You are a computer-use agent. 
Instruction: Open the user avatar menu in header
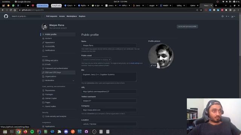coord(233,16)
